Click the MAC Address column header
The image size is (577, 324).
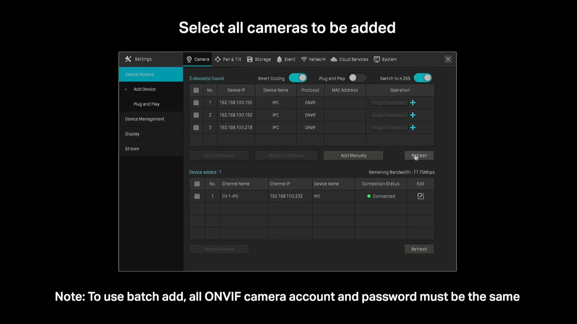pos(345,90)
